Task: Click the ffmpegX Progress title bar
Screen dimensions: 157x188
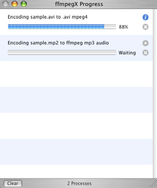Action: (79, 4)
